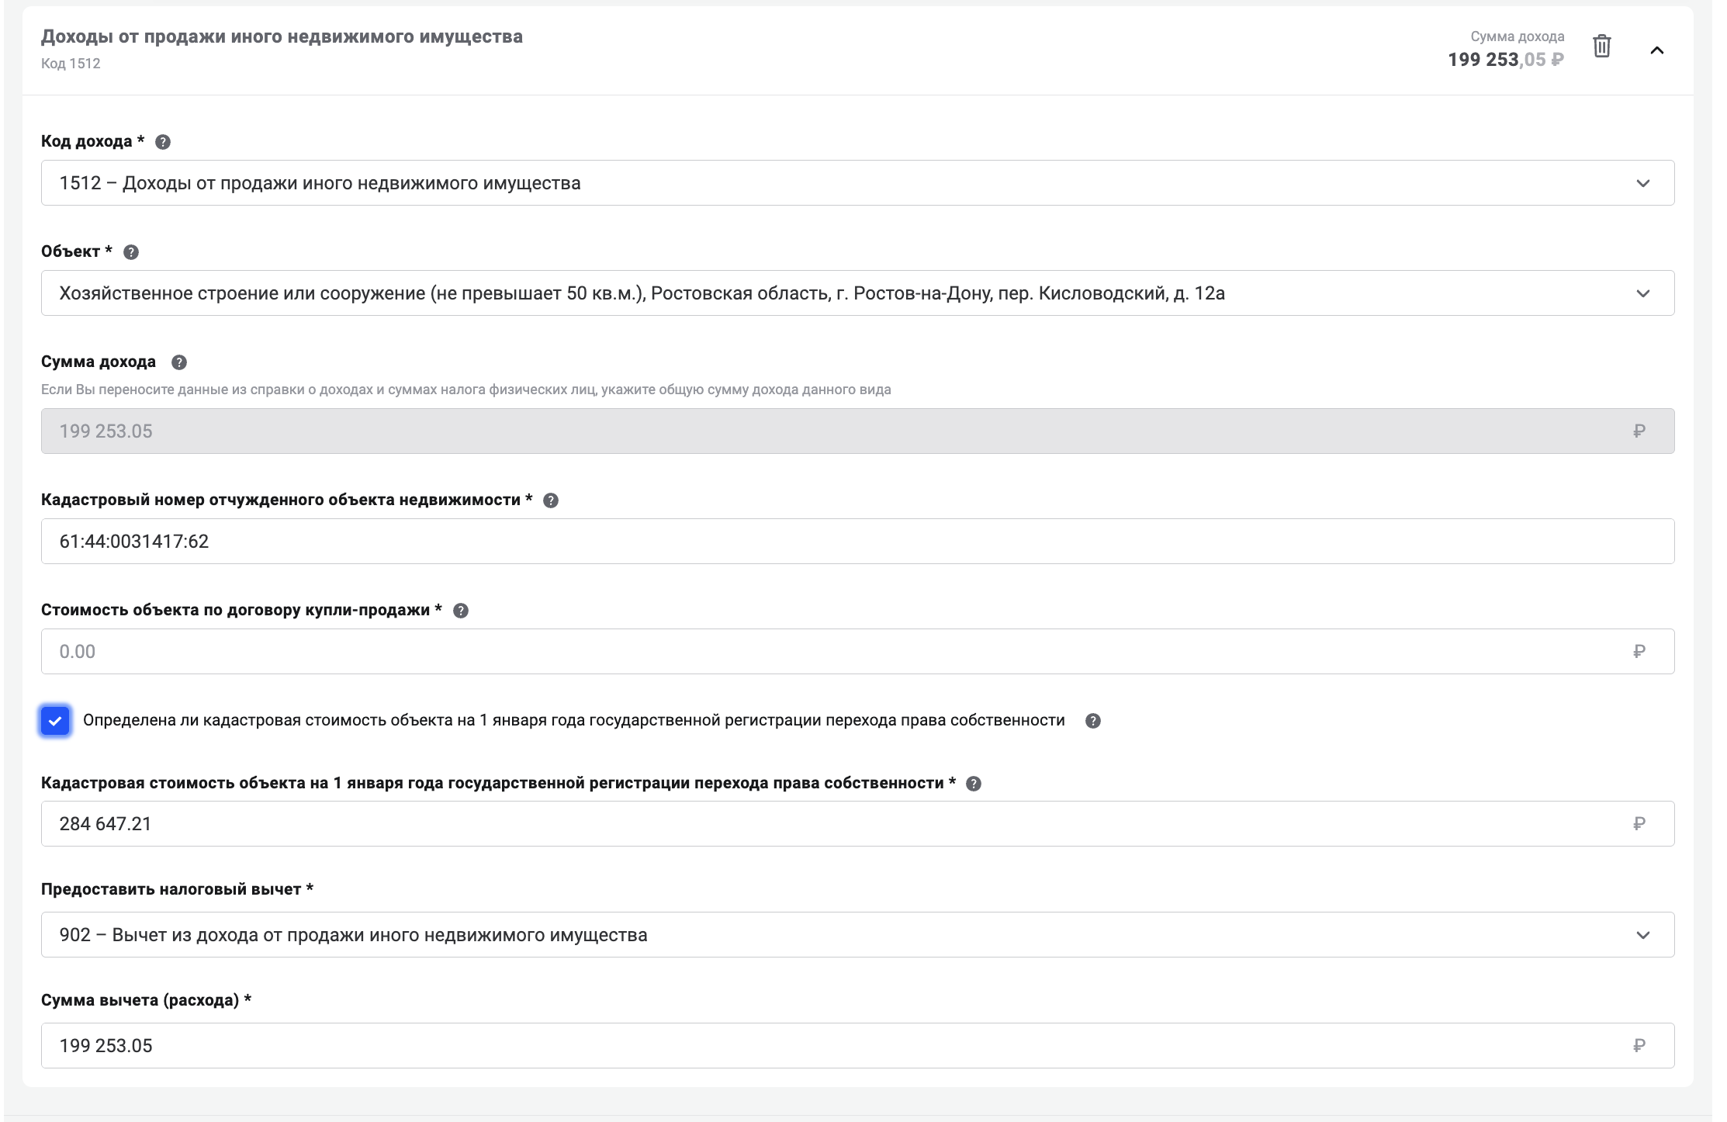Delete the income entry with trash icon
1727x1122 pixels.
tap(1601, 47)
